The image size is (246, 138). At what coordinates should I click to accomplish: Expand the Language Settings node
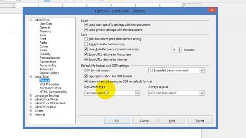pos(31,95)
